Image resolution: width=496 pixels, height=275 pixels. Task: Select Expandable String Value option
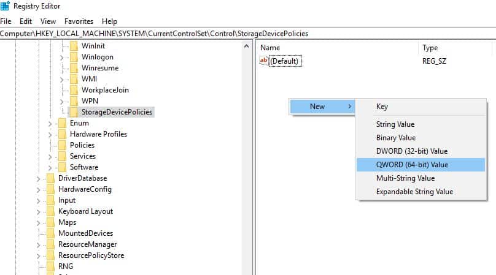[420, 192]
